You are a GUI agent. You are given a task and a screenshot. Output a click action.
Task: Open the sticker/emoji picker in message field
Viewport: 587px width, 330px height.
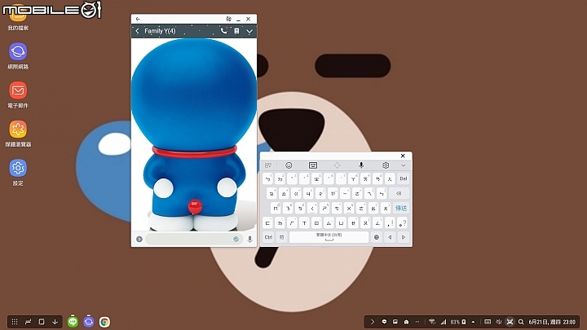[x=236, y=239]
